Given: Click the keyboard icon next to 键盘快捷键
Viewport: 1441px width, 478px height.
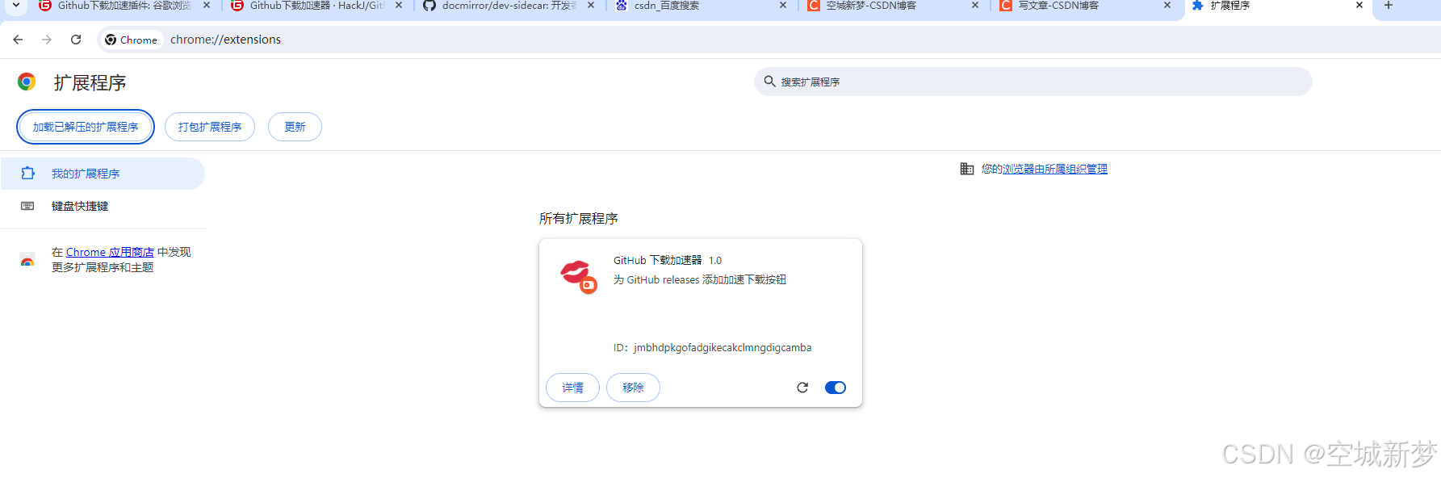Looking at the screenshot, I should 27,206.
